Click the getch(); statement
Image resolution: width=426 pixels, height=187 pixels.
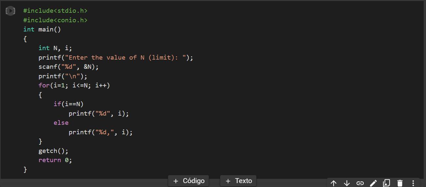(x=53, y=151)
